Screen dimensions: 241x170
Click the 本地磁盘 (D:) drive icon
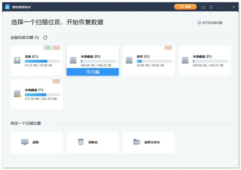click(x=73, y=60)
